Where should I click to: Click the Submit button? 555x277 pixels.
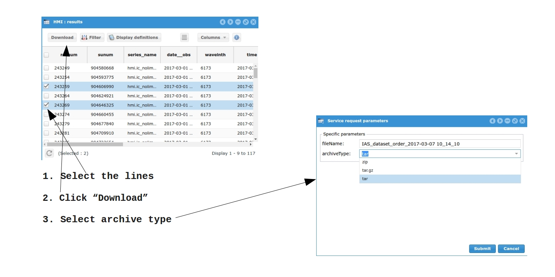482,249
